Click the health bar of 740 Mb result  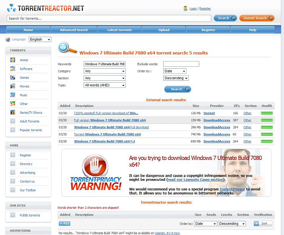coord(267,134)
